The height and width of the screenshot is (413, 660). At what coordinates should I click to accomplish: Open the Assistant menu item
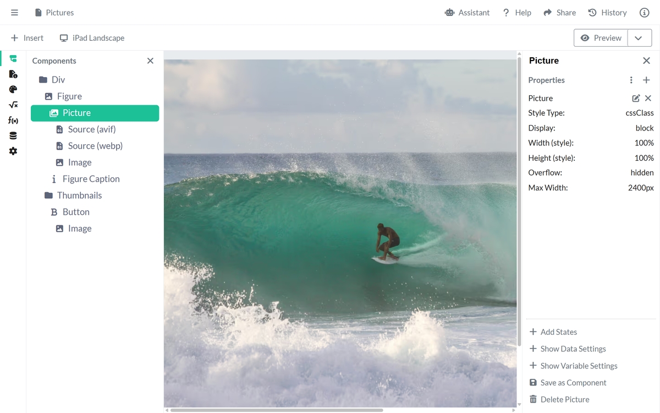(467, 13)
